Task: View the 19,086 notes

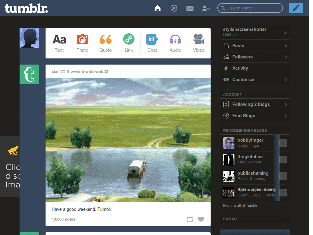Action: [x=64, y=219]
